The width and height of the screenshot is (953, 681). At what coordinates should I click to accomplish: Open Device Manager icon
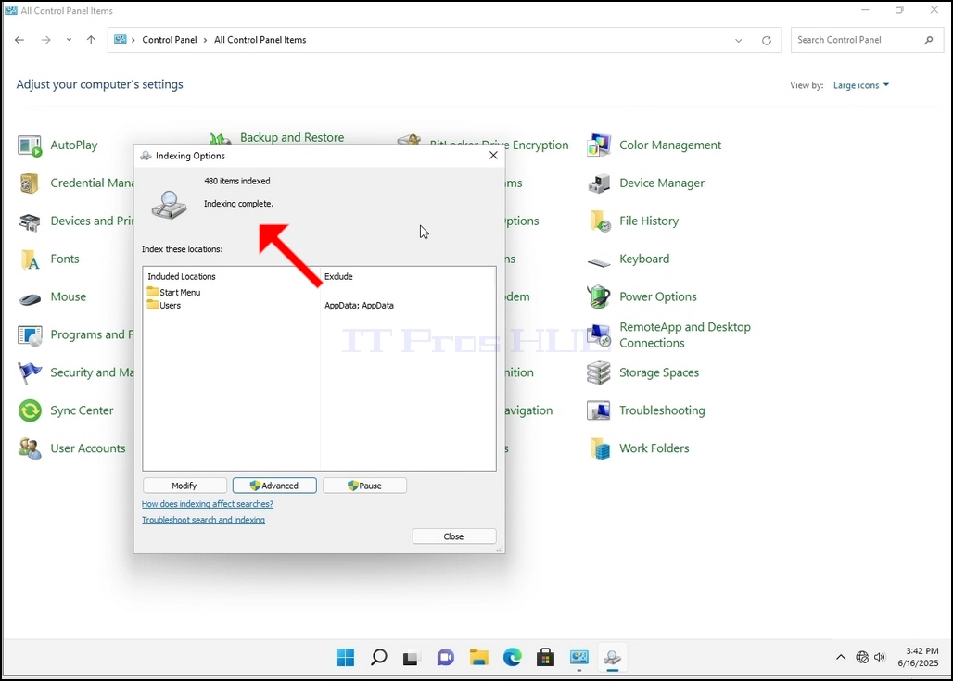pyautogui.click(x=599, y=183)
